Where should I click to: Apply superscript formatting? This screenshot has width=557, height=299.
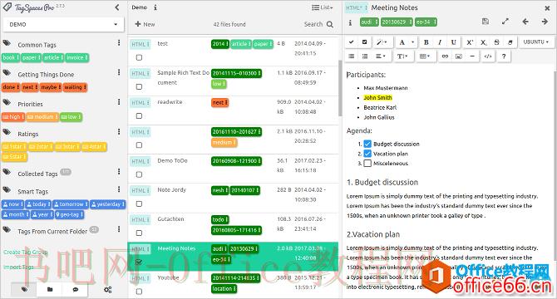tap(470, 42)
